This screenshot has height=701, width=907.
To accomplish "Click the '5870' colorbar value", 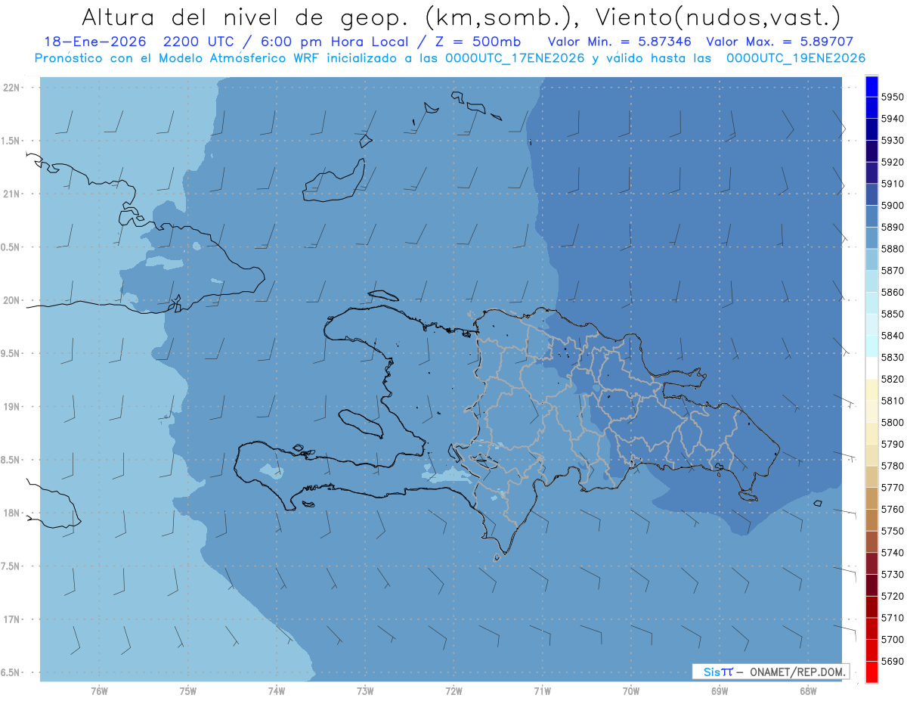I will (x=893, y=271).
